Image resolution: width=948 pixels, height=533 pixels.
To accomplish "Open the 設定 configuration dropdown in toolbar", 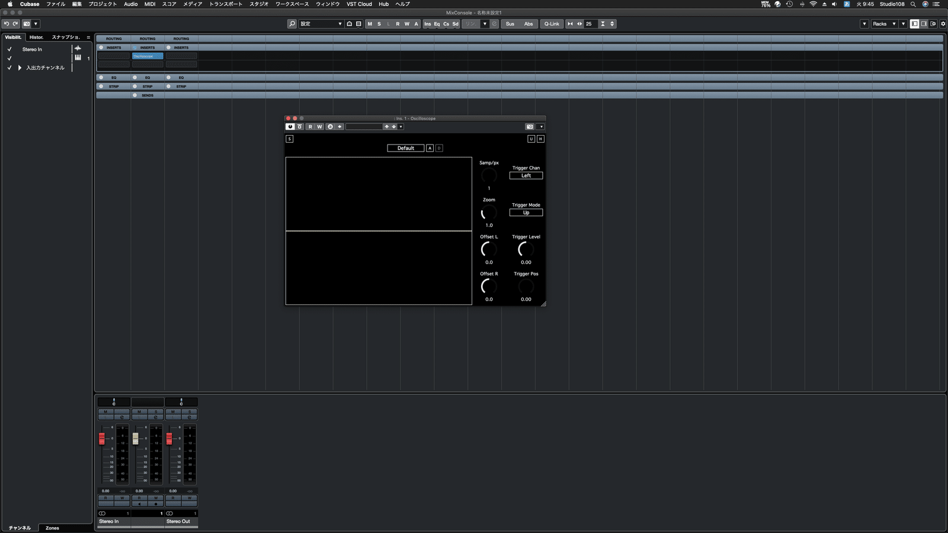I will 321,24.
